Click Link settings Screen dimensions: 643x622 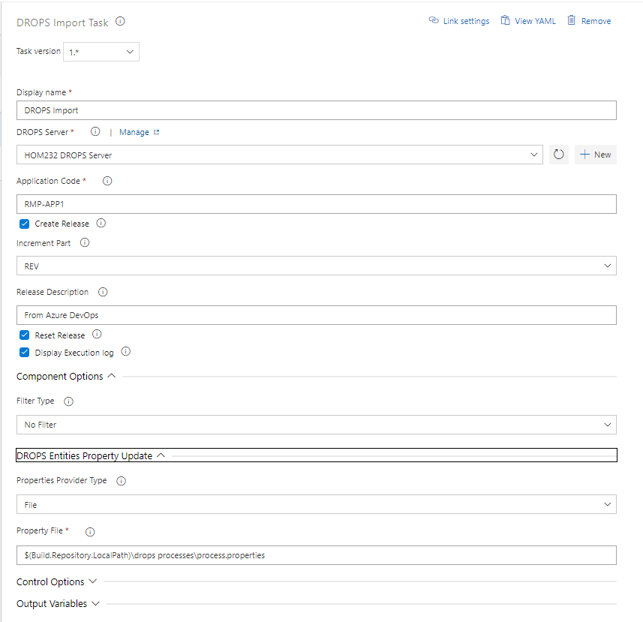click(x=459, y=21)
